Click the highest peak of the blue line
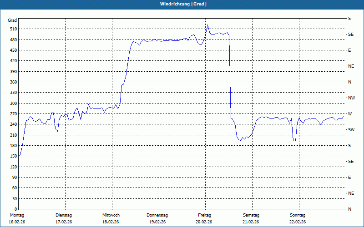Image resolution: width=364 pixels, height=227 pixels. [x=207, y=25]
